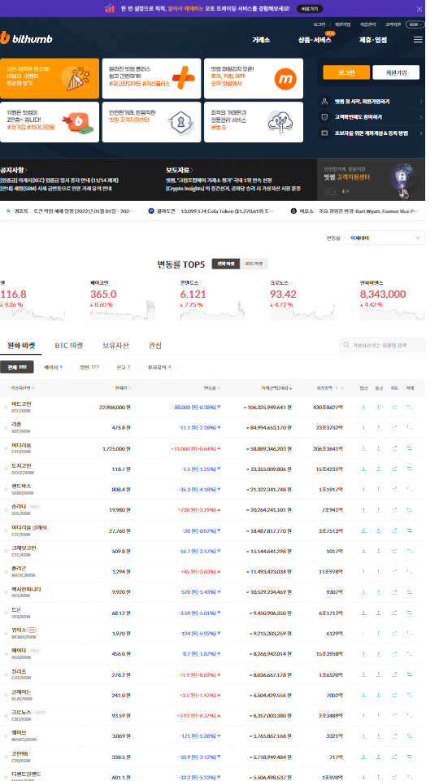This screenshot has width=439, height=781.
Task: Switch to the 관심 tab
Action: point(154,345)
